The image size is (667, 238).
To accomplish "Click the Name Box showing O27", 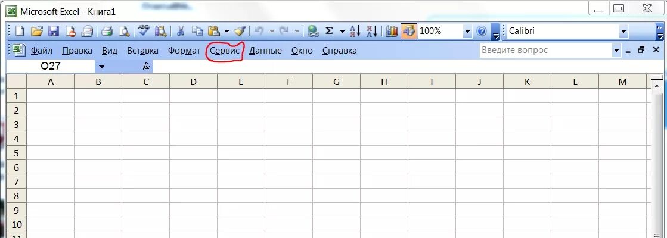I will click(51, 66).
